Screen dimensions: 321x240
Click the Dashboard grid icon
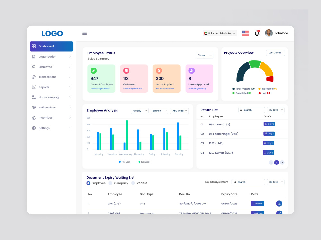[x=34, y=46]
